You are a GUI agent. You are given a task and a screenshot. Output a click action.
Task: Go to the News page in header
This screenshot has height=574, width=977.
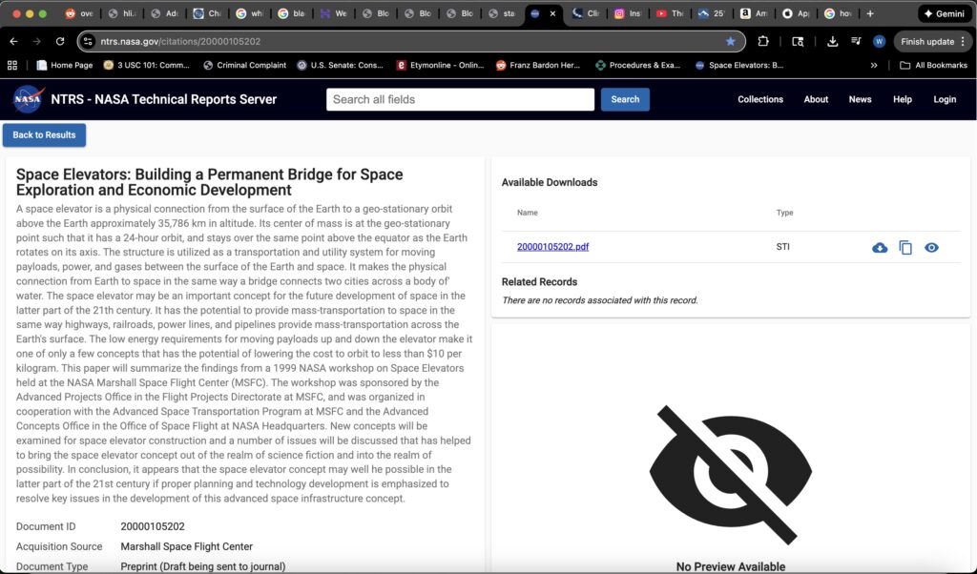pyautogui.click(x=860, y=99)
